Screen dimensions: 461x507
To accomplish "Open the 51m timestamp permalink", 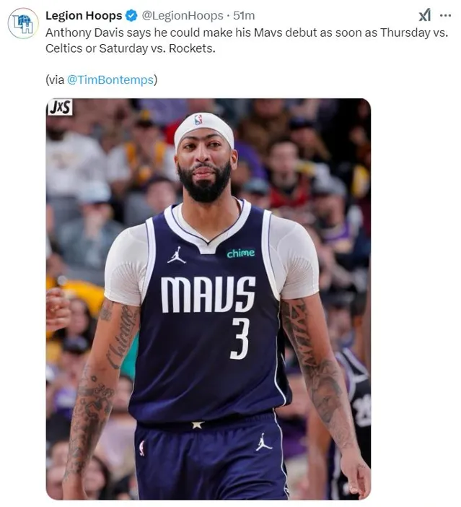I will (x=244, y=15).
